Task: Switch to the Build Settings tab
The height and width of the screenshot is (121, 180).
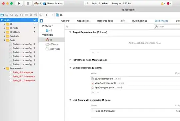Action: pyautogui.click(x=139, y=21)
